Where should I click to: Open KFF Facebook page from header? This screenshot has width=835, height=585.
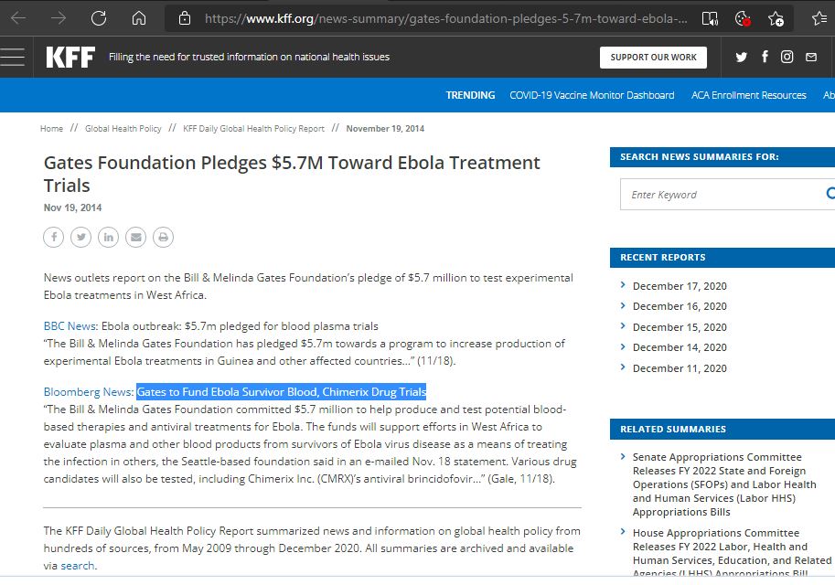pos(765,57)
